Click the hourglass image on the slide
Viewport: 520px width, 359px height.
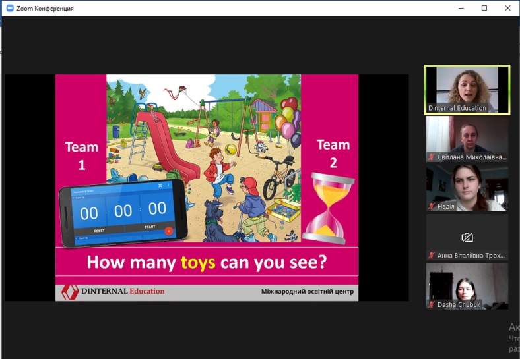pos(329,208)
